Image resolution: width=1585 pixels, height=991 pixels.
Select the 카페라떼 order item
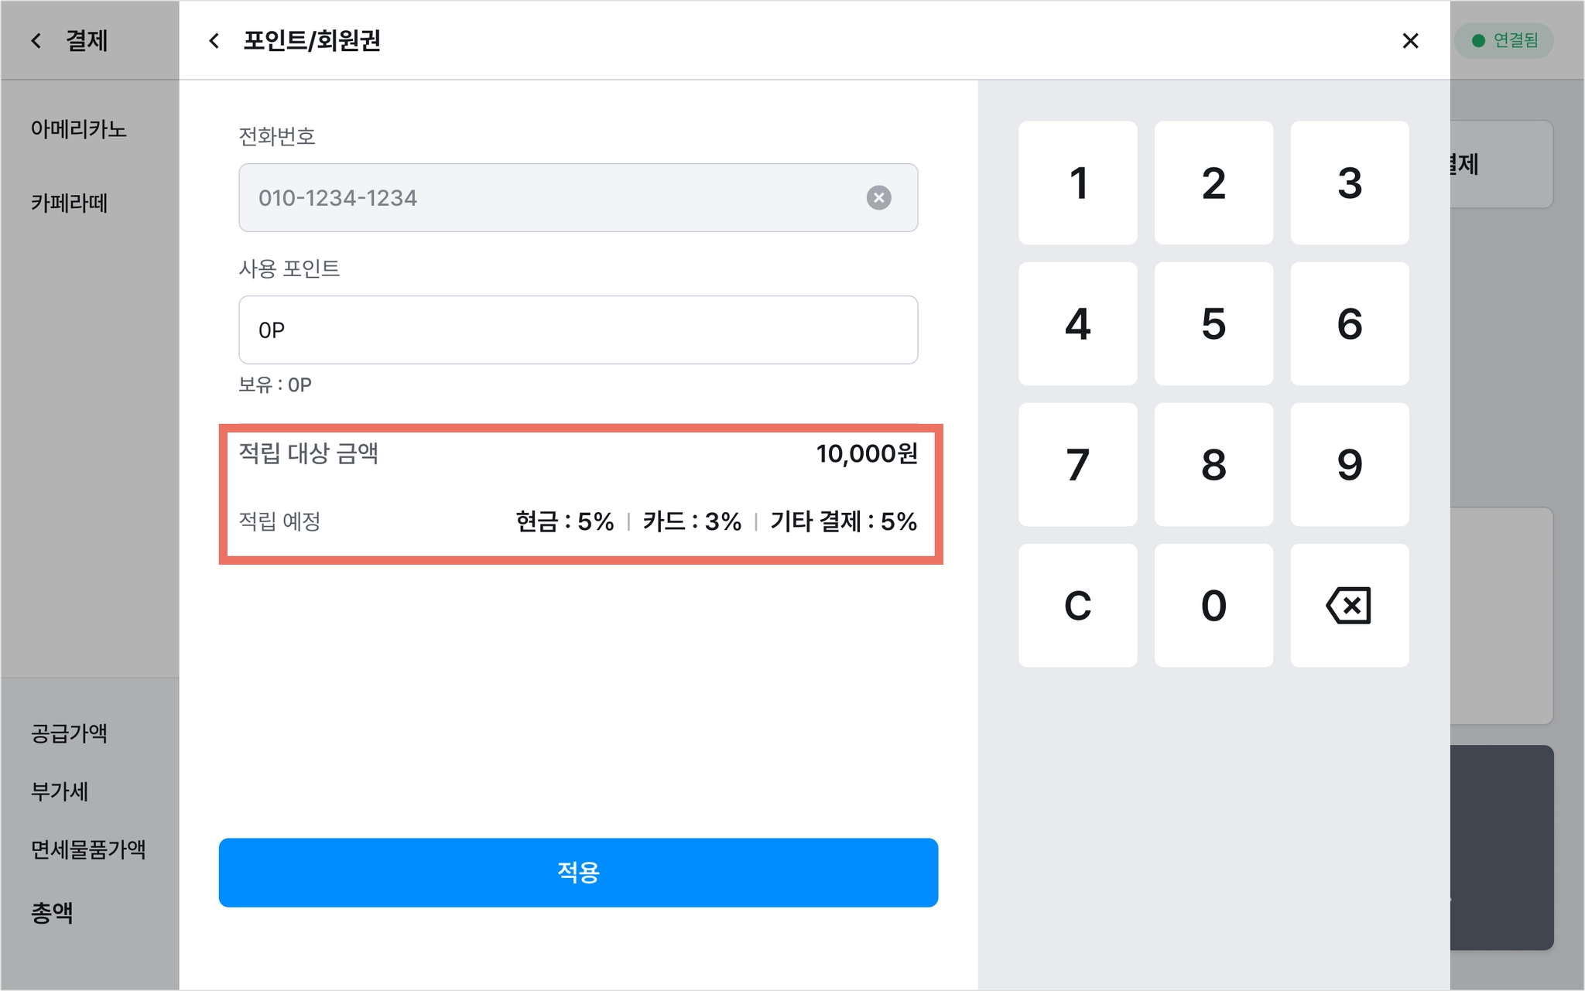click(x=69, y=203)
